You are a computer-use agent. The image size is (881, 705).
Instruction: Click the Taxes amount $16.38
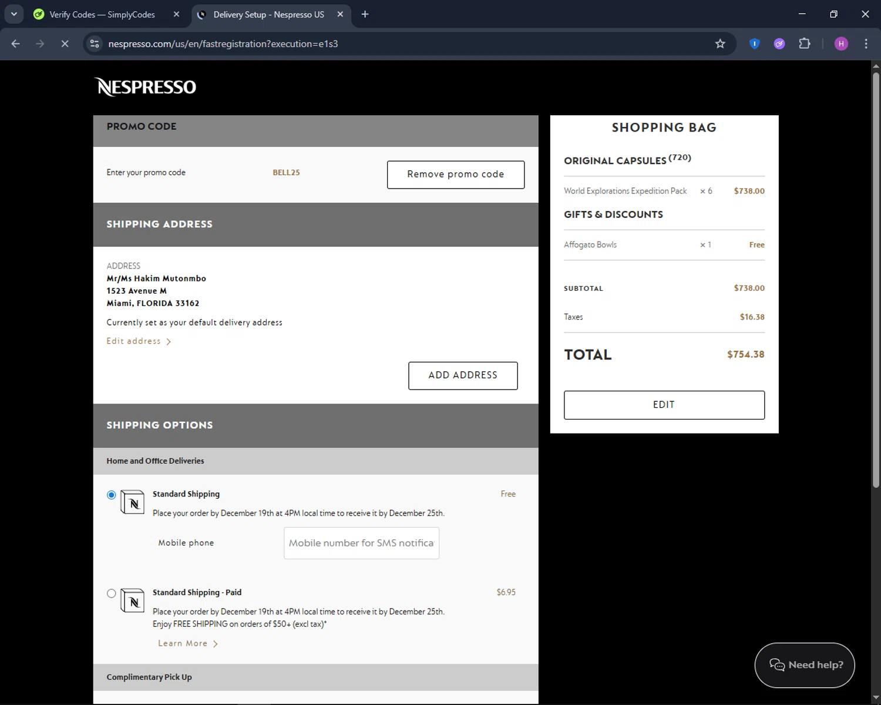[x=752, y=317]
